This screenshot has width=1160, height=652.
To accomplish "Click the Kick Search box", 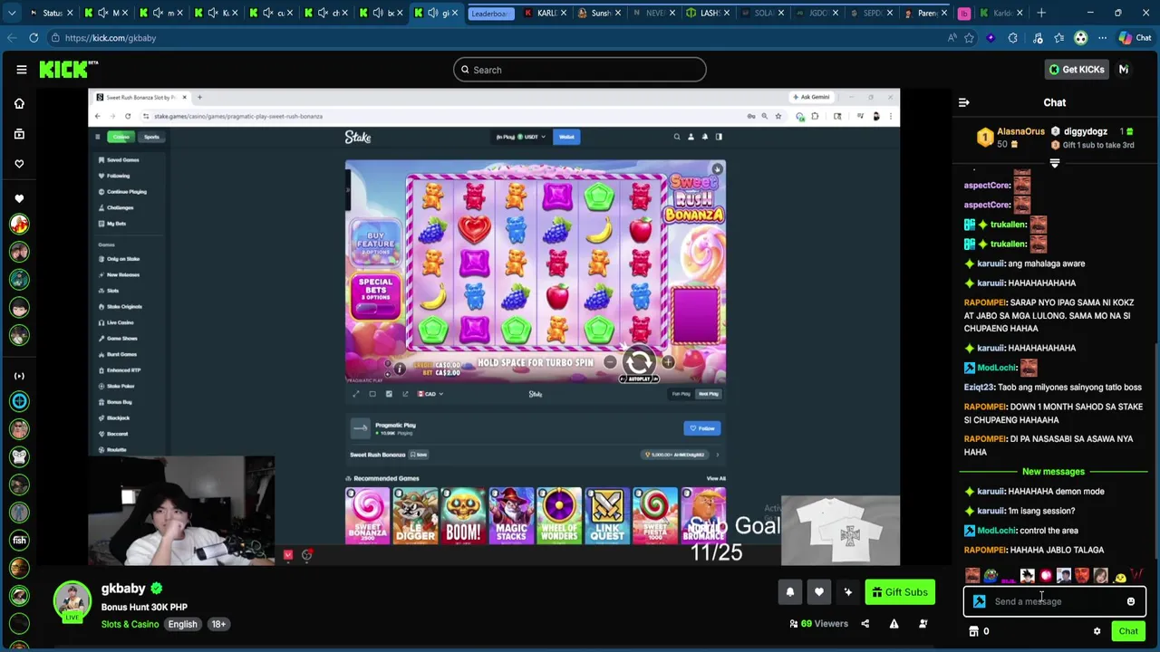I will point(580,70).
